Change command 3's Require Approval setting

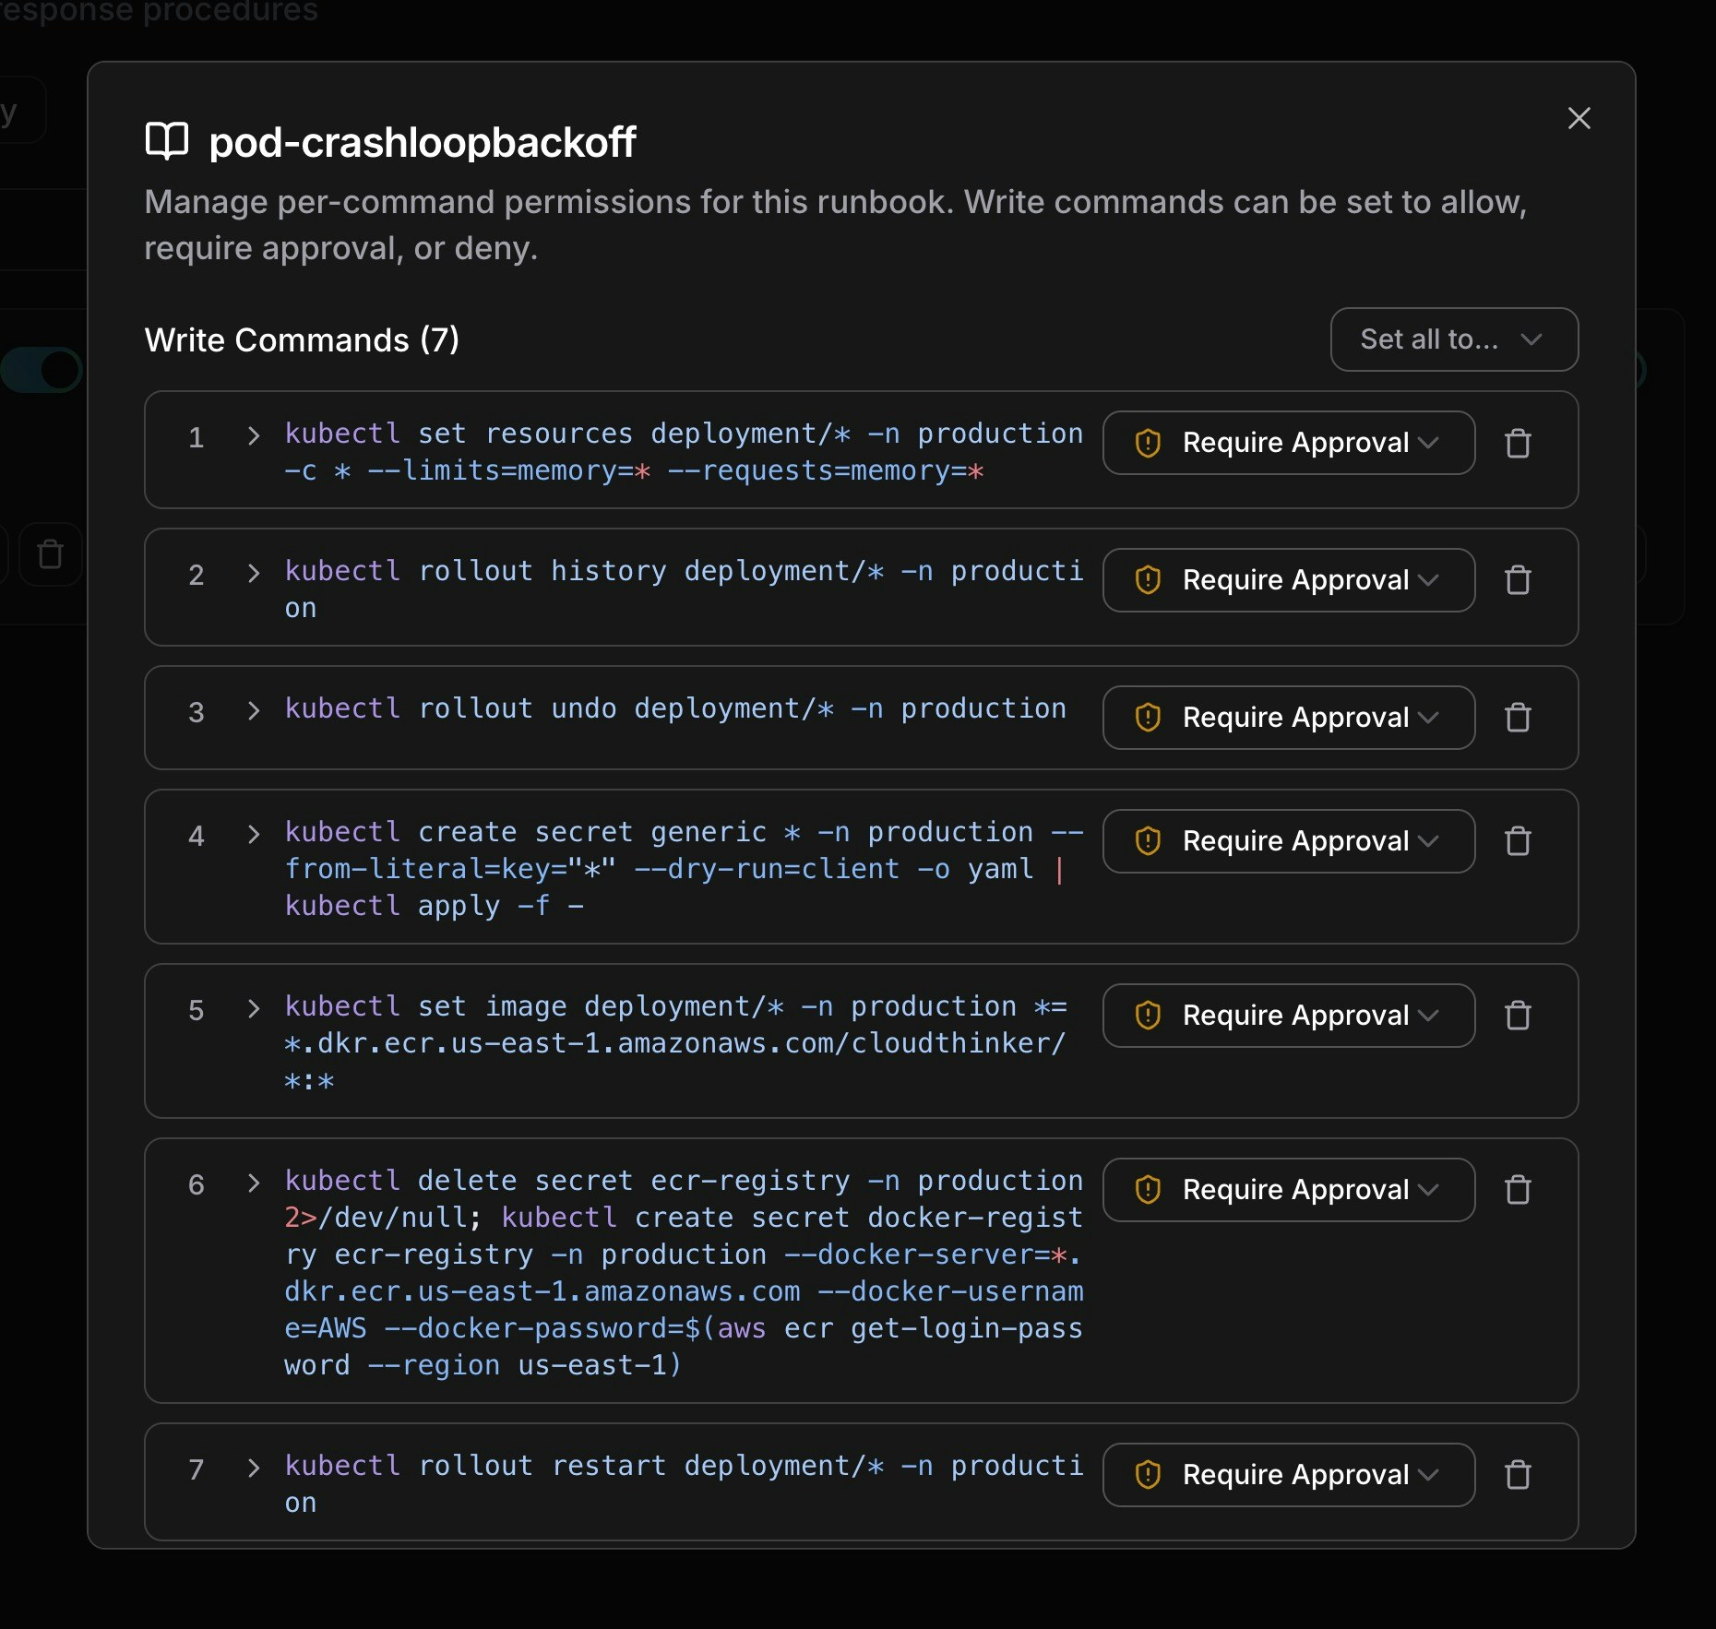click(1288, 718)
